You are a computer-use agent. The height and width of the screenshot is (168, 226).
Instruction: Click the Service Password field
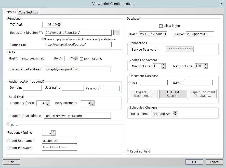point(180,49)
